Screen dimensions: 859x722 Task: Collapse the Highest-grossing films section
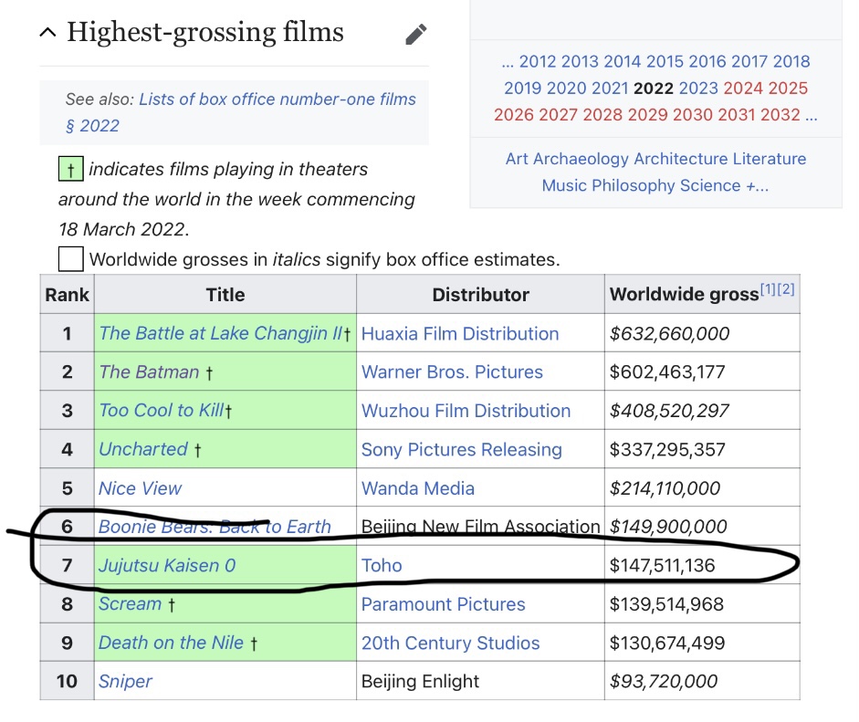pyautogui.click(x=48, y=32)
